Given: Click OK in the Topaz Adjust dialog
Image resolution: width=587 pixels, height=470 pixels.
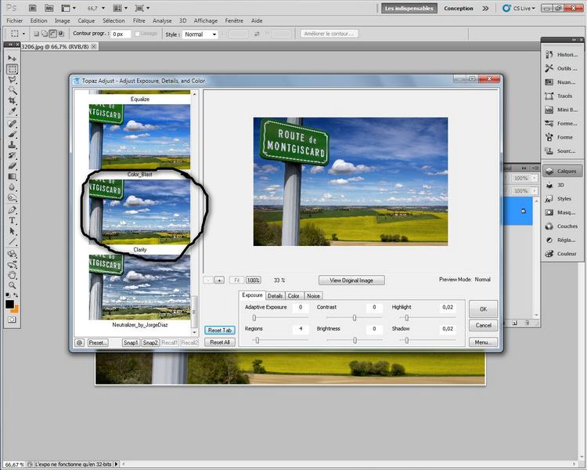Looking at the screenshot, I should coord(484,309).
